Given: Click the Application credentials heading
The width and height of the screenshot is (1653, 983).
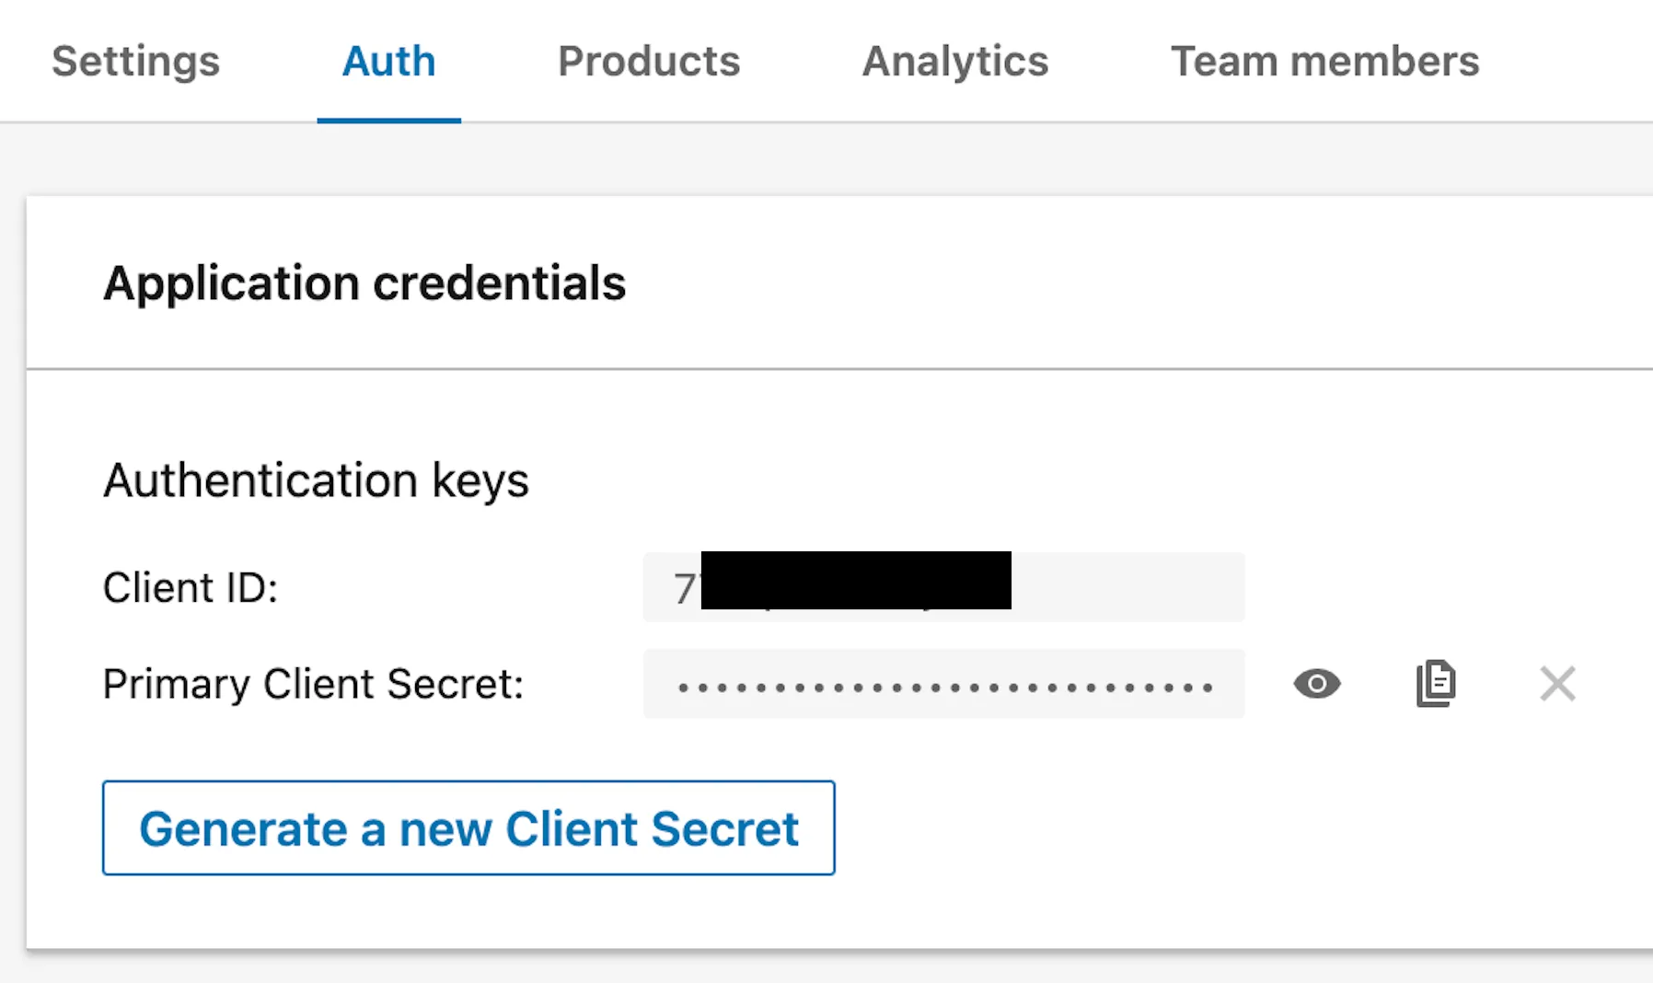Looking at the screenshot, I should (x=365, y=283).
